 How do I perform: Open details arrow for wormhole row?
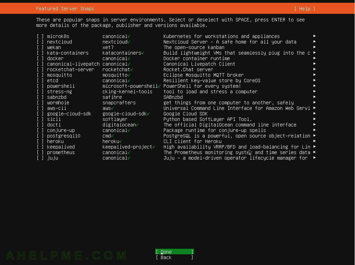click(x=314, y=102)
